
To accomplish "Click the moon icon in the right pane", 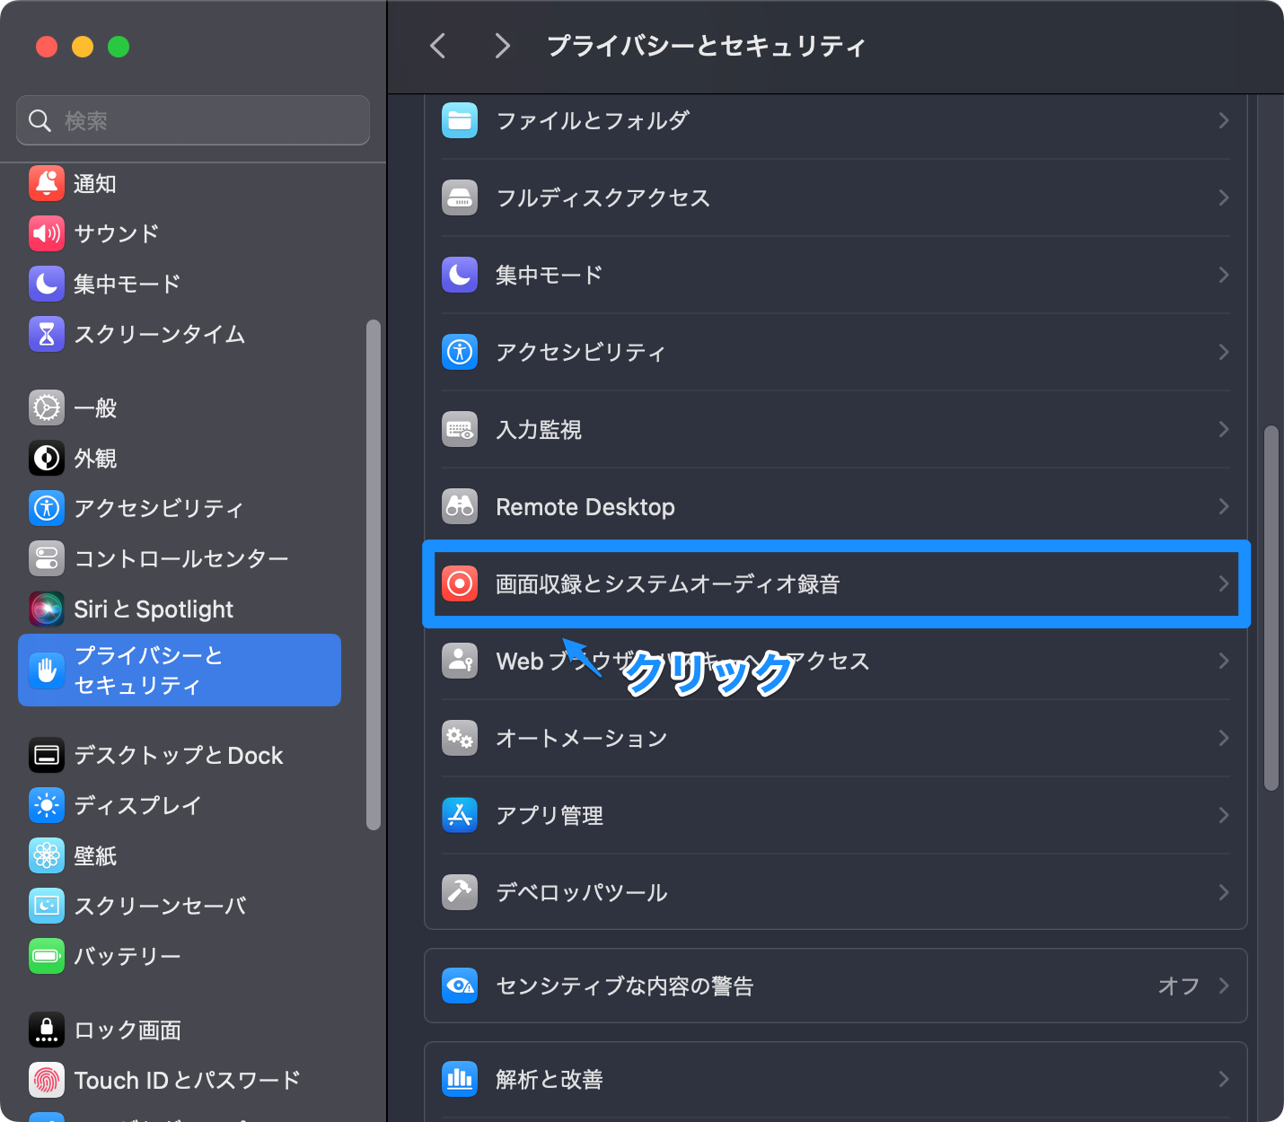I will coord(460,275).
